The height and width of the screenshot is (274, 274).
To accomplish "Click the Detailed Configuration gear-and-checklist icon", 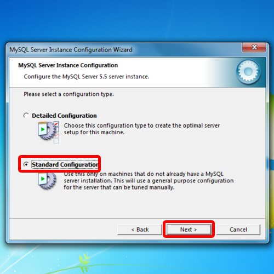I will pos(48,132).
